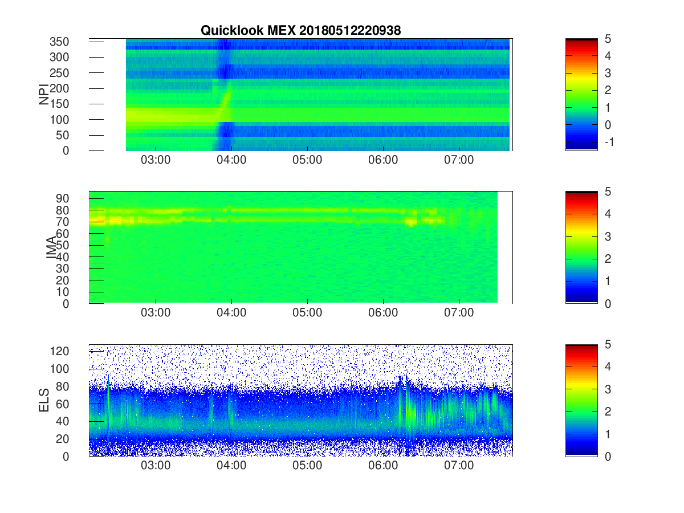684x513 pixels.
Task: Click the ELS panel colorbar
Action: [x=581, y=400]
